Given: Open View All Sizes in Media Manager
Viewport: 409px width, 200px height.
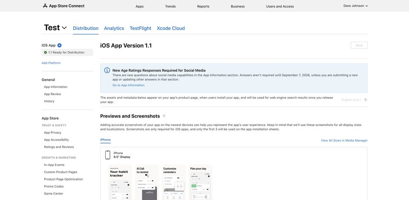Looking at the screenshot, I should click(344, 140).
